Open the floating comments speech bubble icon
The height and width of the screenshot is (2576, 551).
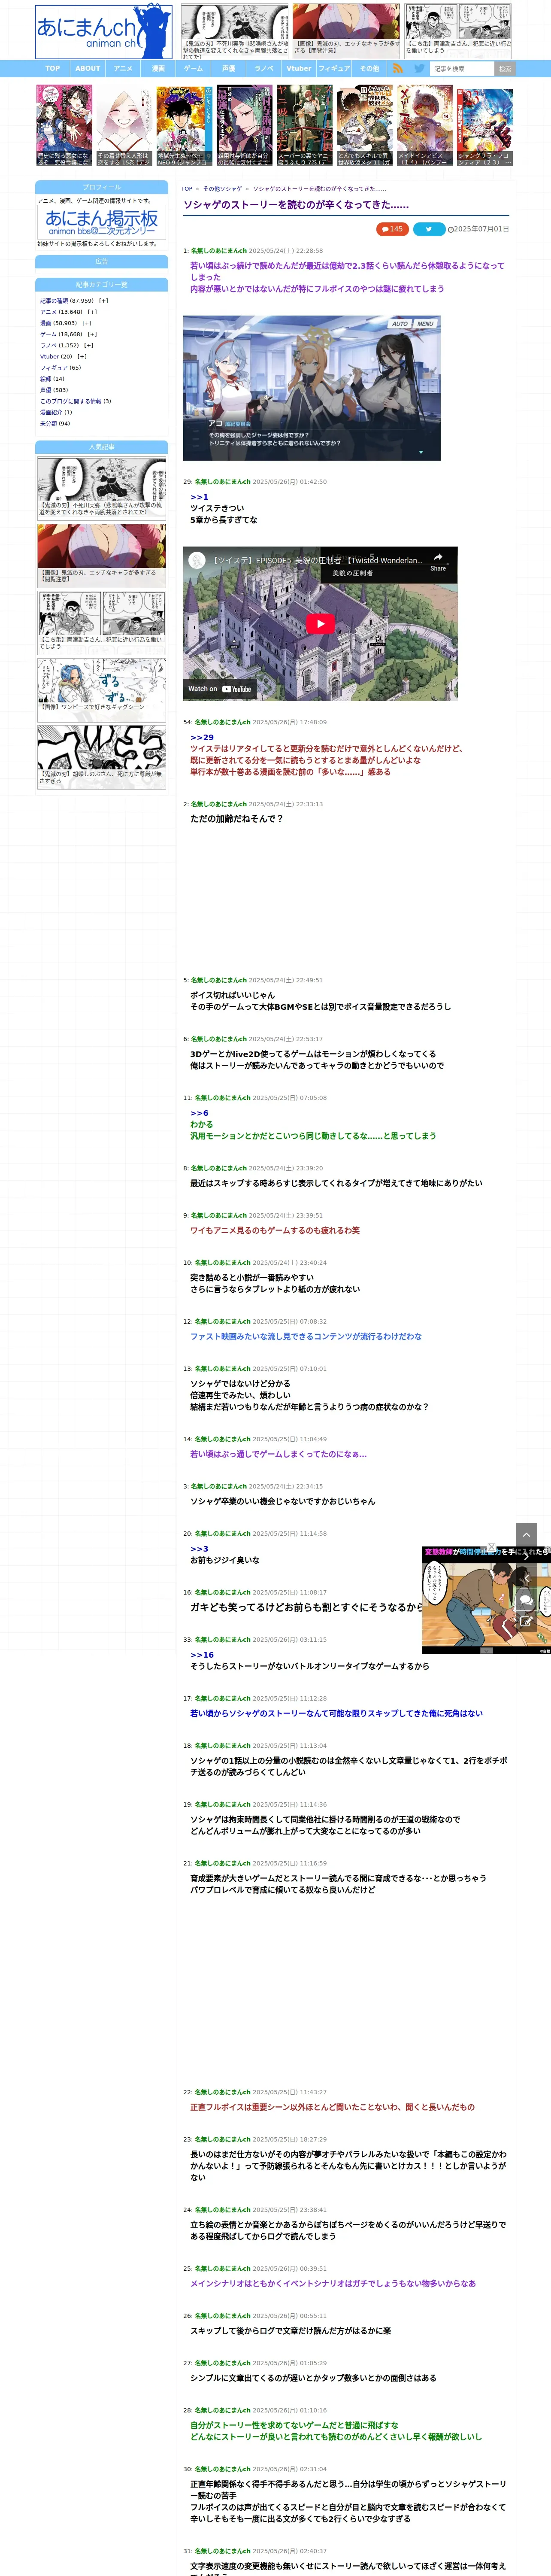click(526, 1600)
